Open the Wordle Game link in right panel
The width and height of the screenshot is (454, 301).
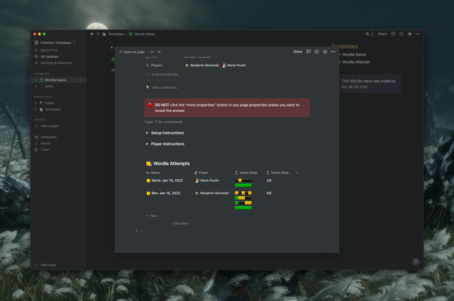(354, 54)
